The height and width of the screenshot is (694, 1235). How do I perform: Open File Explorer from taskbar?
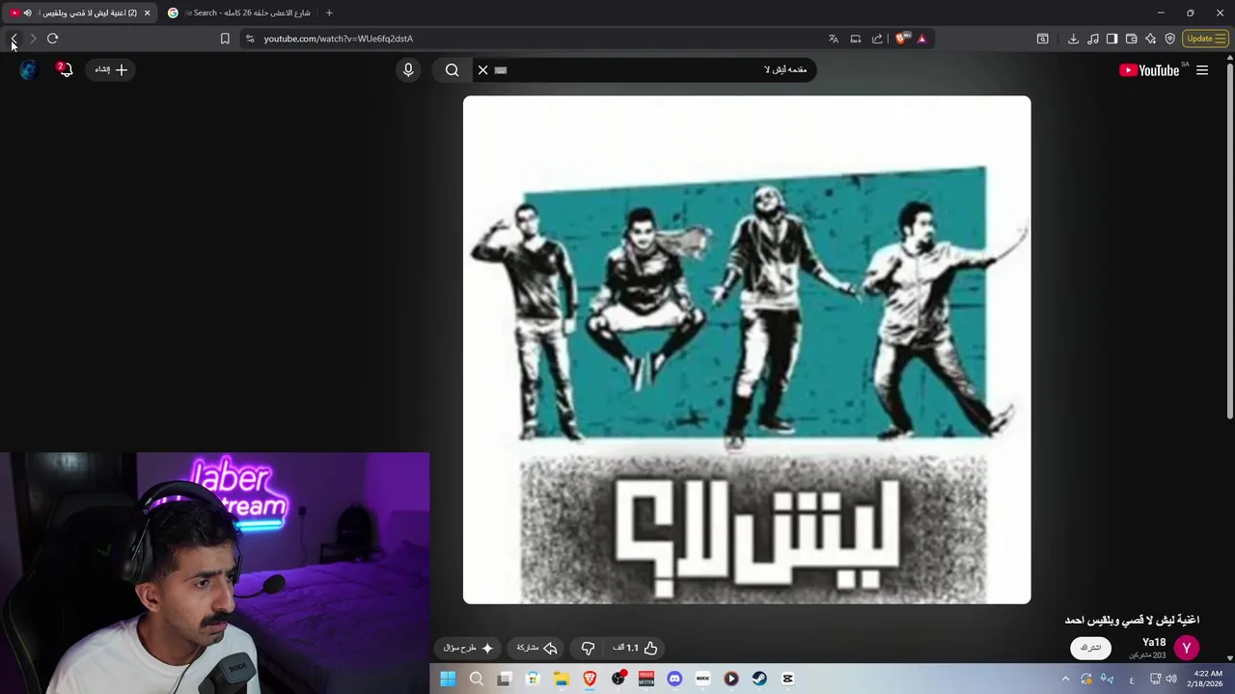click(x=561, y=679)
